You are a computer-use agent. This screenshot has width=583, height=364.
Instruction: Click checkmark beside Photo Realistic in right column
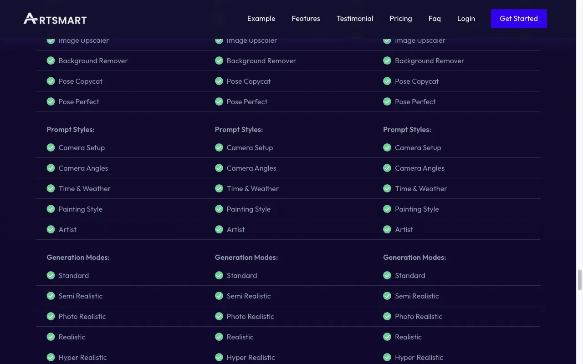(x=387, y=316)
